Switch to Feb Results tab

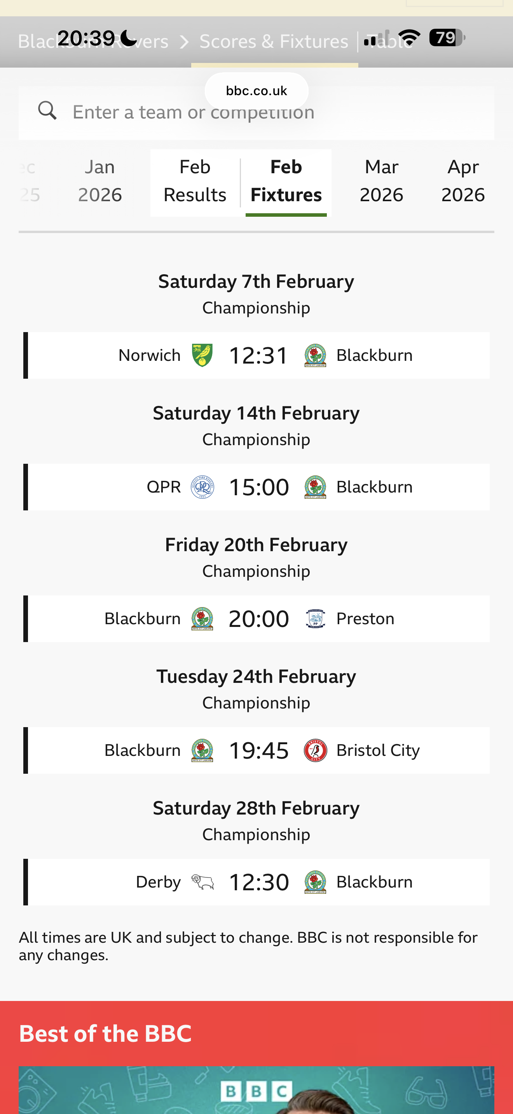tap(195, 181)
